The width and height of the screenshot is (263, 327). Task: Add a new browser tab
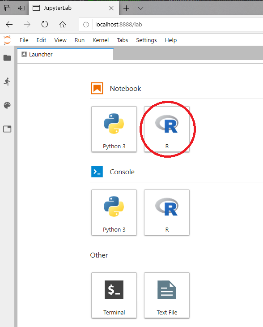pyautogui.click(x=127, y=8)
